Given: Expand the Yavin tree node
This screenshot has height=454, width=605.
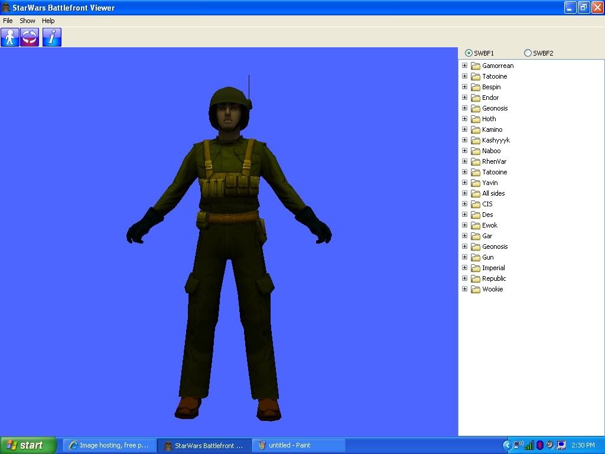Looking at the screenshot, I should click(464, 183).
